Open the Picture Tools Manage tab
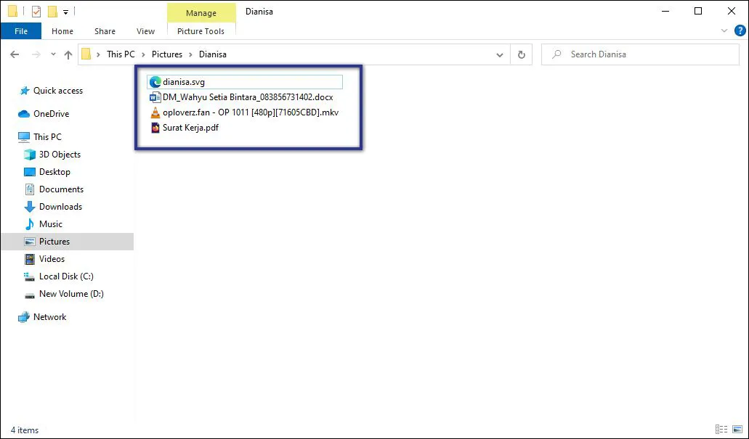This screenshot has height=439, width=749. tap(201, 12)
